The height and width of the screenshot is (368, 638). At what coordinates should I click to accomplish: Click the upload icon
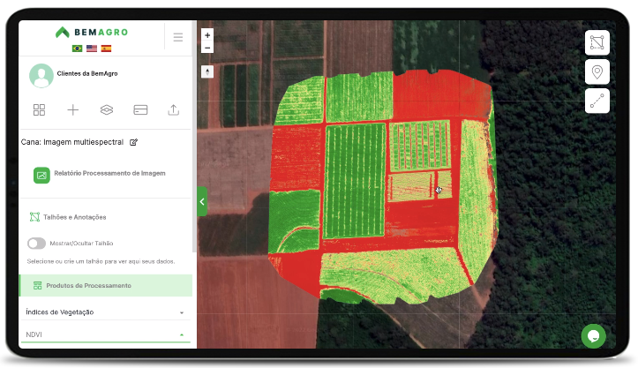click(x=174, y=110)
